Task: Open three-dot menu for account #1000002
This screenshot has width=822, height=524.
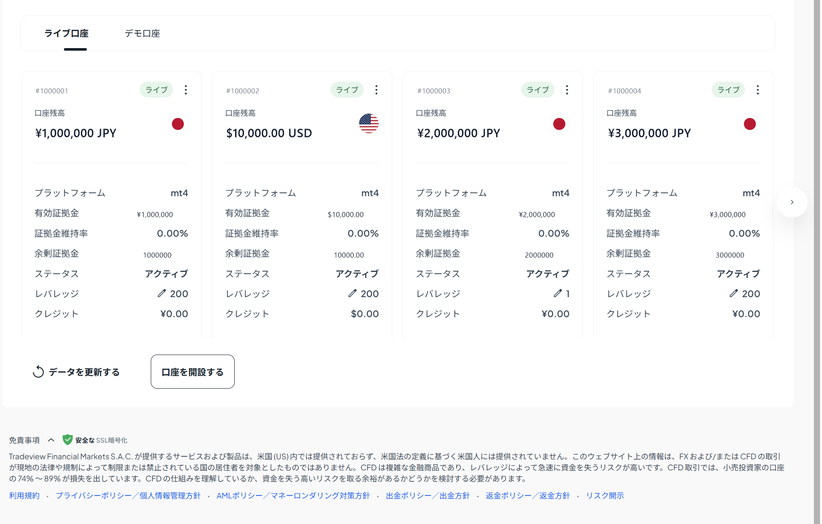Action: point(376,90)
